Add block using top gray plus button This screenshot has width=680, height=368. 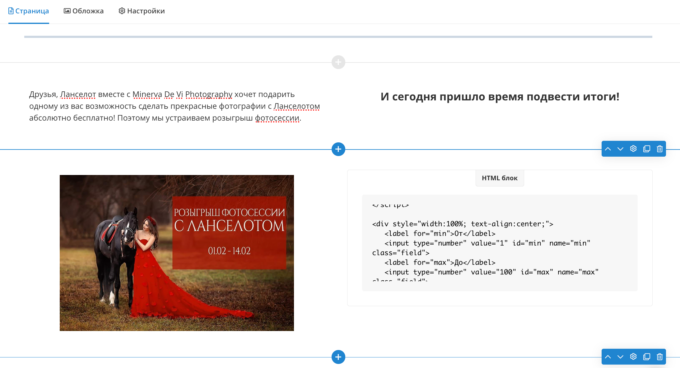[x=338, y=62]
